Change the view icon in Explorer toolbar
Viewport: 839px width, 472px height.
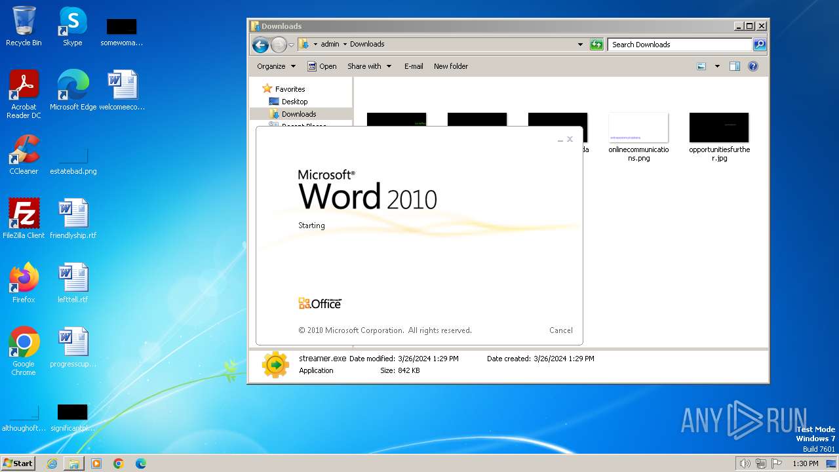[701, 66]
